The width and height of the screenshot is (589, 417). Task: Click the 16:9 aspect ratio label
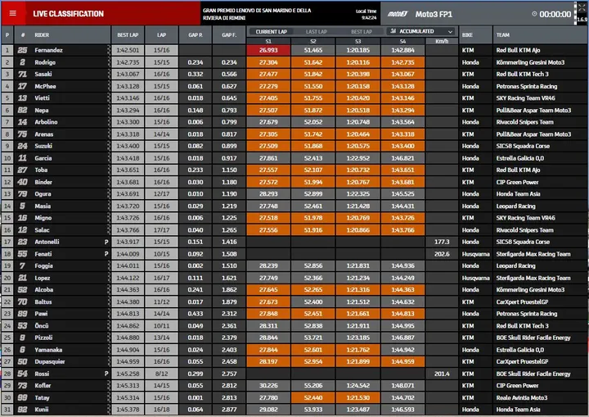point(582,19)
